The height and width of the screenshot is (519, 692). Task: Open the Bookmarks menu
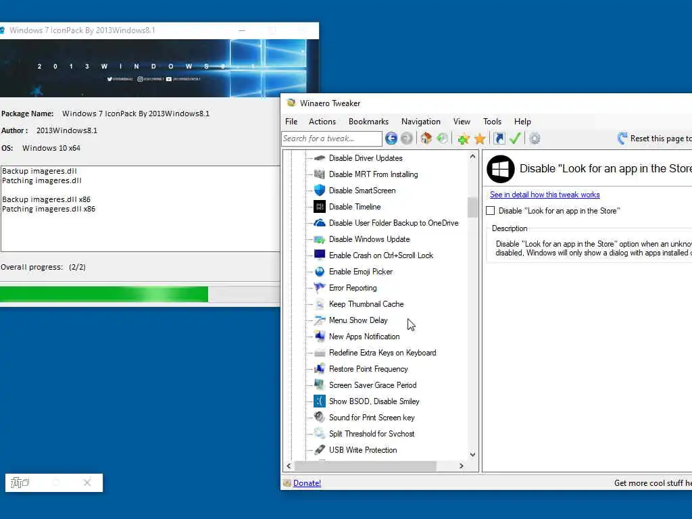coord(368,122)
